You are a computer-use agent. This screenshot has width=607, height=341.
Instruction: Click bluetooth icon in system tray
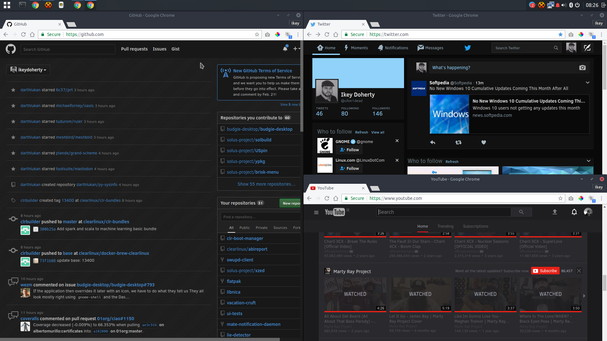click(571, 5)
